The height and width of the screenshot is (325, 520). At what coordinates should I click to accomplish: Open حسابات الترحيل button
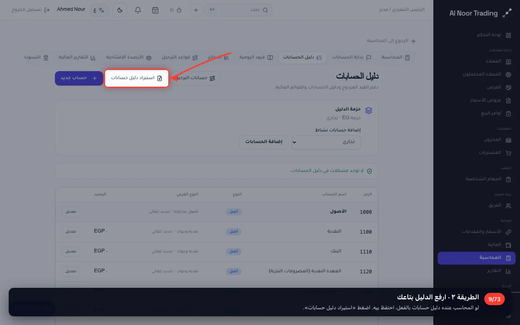coord(195,78)
